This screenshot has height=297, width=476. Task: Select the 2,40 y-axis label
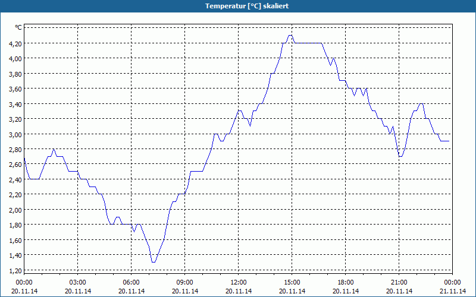click(x=15, y=180)
